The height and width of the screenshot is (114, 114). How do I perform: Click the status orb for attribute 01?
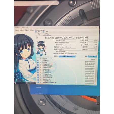coord(38,61)
